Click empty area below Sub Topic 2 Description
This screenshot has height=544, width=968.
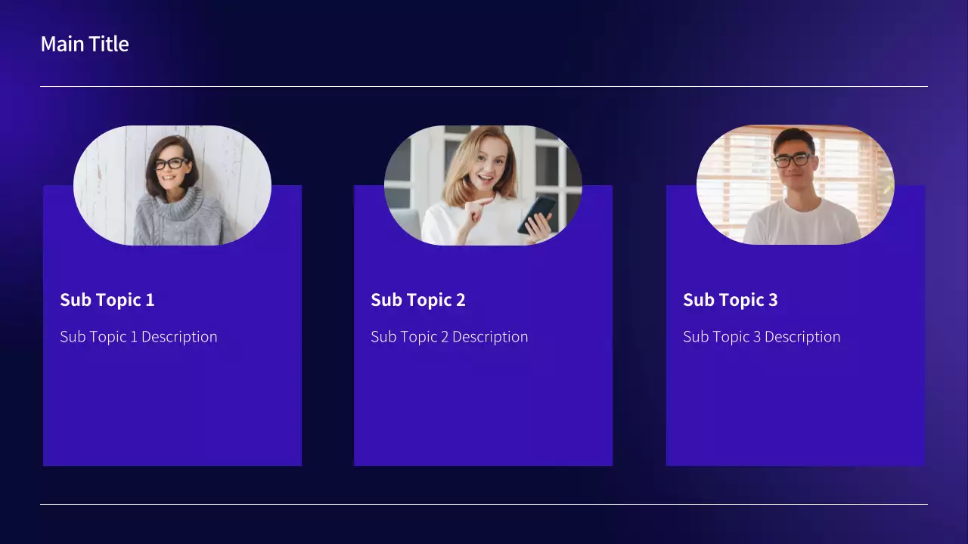[x=483, y=408]
